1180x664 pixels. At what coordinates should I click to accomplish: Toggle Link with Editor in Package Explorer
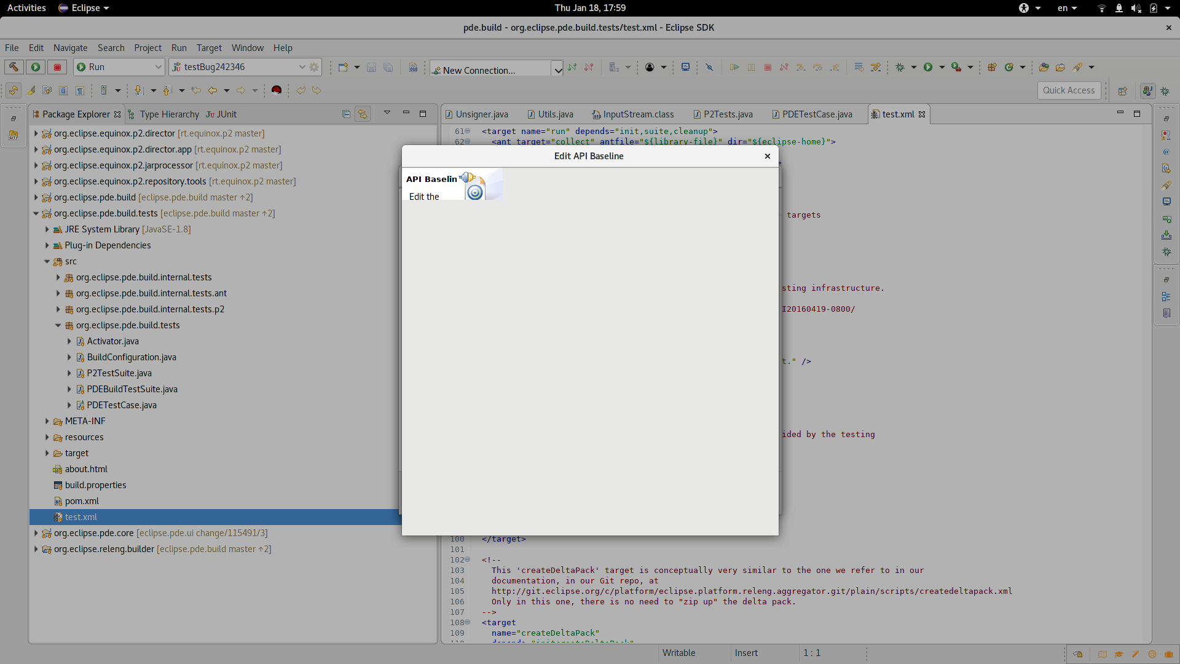[x=363, y=114]
